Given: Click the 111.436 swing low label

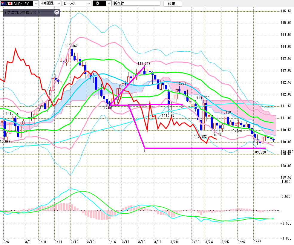Looking at the screenshot, I should tap(106, 108).
